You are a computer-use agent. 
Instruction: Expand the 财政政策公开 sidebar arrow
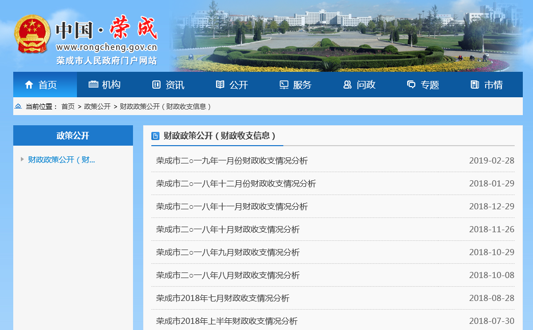22,159
